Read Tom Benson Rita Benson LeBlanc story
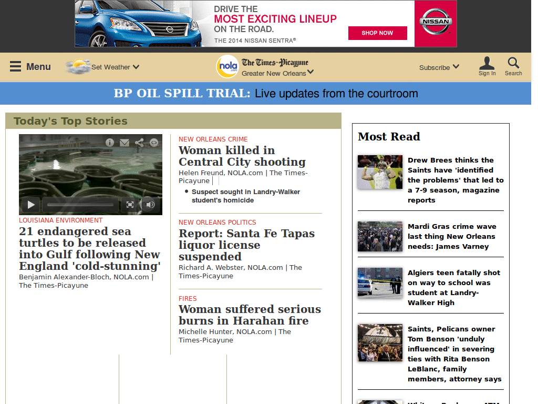The height and width of the screenshot is (404, 538). tap(454, 354)
